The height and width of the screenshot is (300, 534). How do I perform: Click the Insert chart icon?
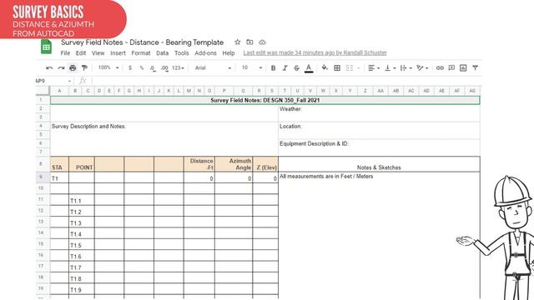click(463, 68)
